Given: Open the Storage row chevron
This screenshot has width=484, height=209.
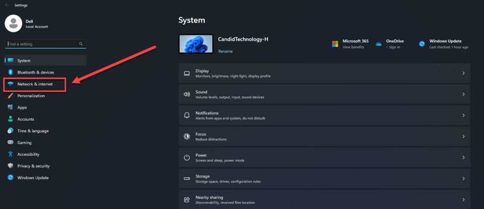Looking at the screenshot, I should point(463,178).
